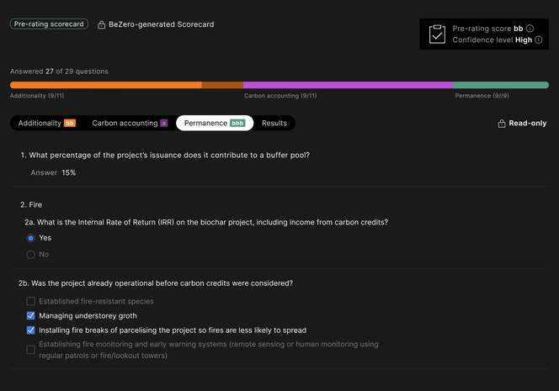Check the Established fire-resistant species box
The height and width of the screenshot is (391, 559).
(x=30, y=301)
